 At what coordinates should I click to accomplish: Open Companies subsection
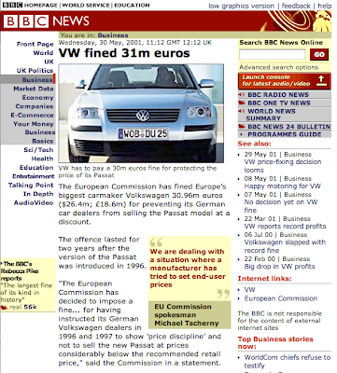(x=35, y=106)
